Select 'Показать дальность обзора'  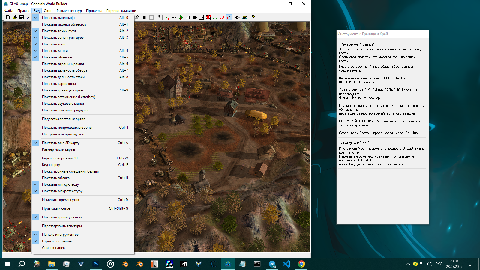point(83,70)
